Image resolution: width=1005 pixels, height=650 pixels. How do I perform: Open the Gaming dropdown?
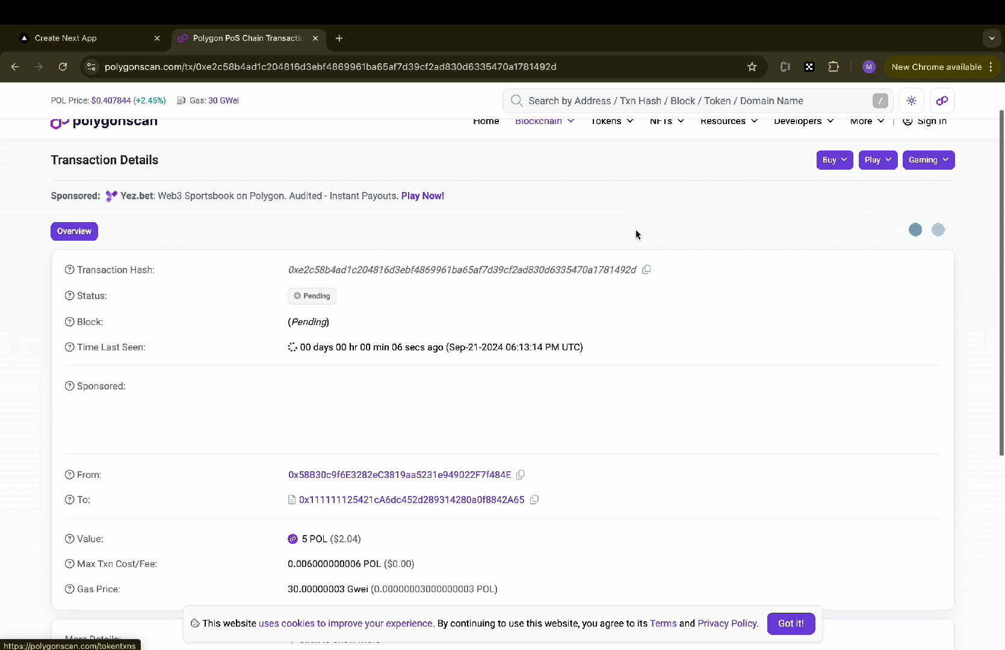929,160
